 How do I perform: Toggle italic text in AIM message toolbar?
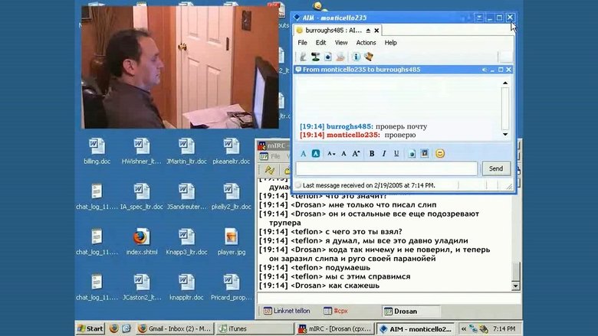coord(384,153)
